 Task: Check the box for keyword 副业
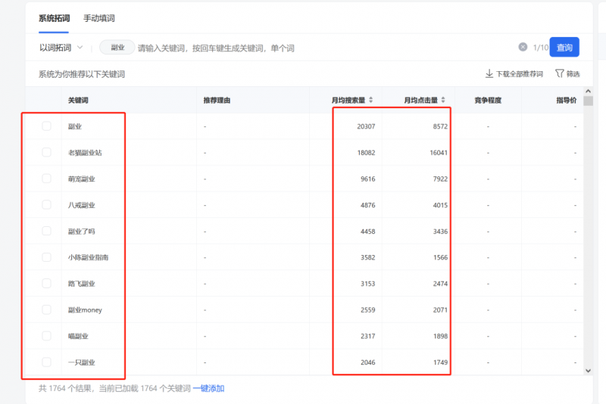[47, 126]
